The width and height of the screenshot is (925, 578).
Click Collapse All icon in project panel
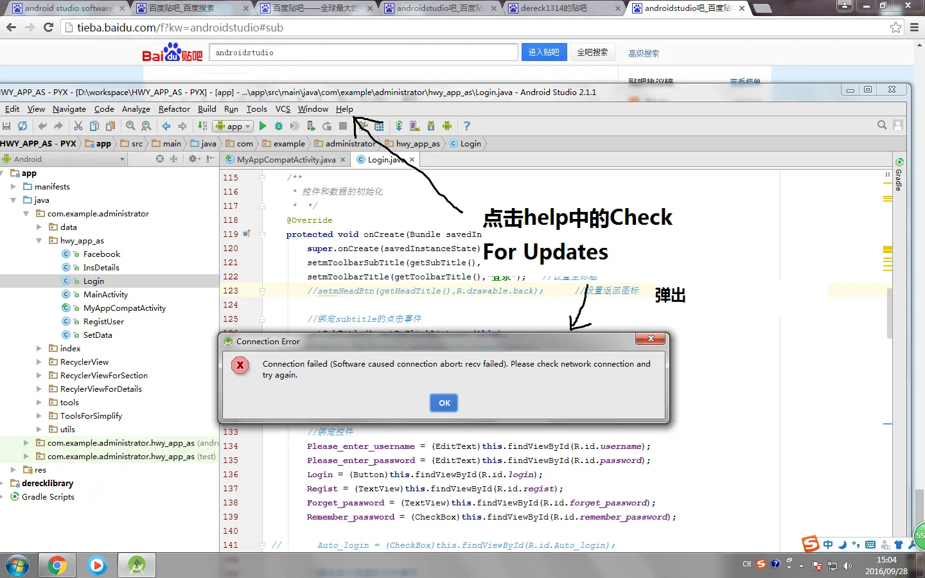pos(173,159)
